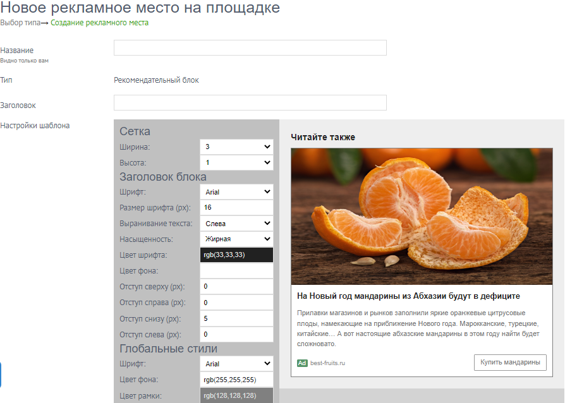The width and height of the screenshot is (565, 403).
Task: Open the grid Ширина dropdown showing 3
Action: point(236,147)
